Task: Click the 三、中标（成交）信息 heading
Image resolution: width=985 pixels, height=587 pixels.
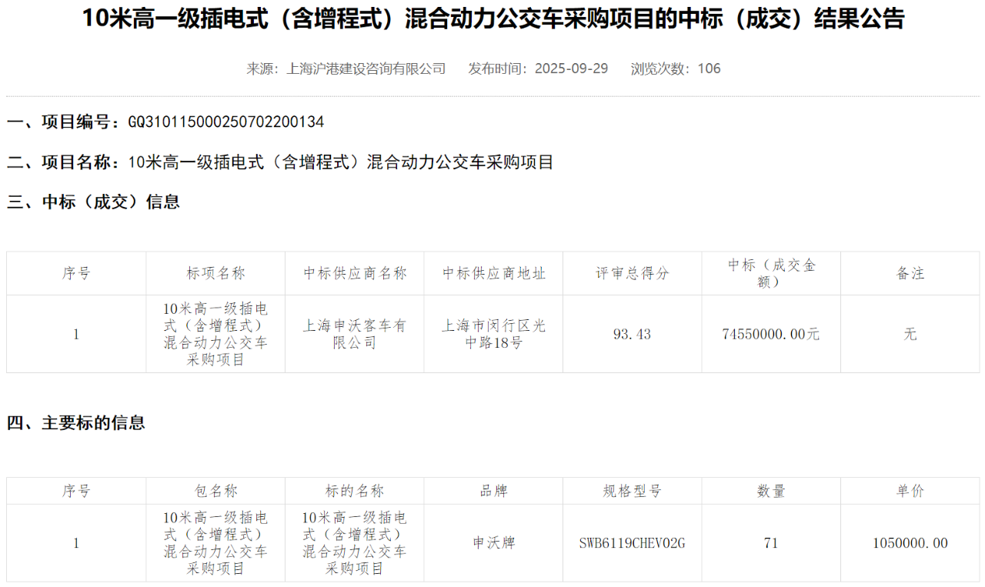Action: [x=93, y=202]
